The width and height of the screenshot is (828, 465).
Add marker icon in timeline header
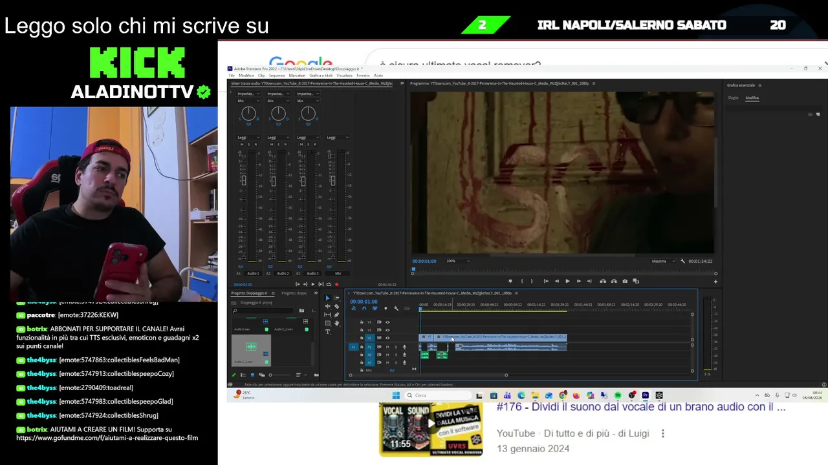click(x=386, y=308)
